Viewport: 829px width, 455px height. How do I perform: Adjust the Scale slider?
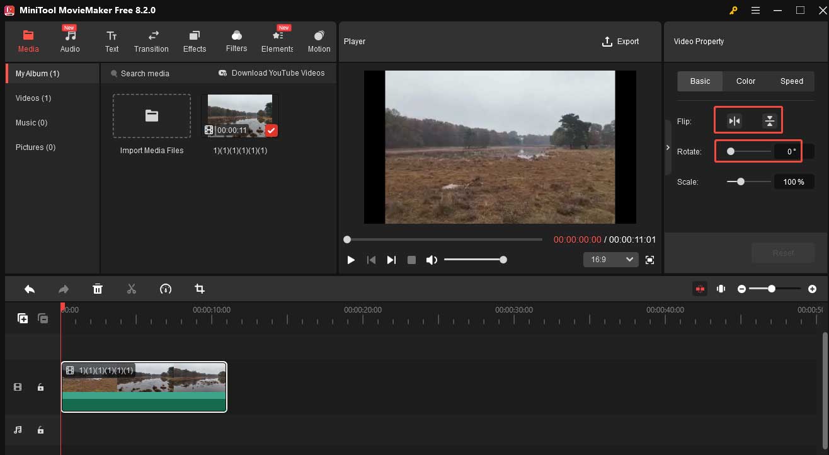click(x=749, y=181)
